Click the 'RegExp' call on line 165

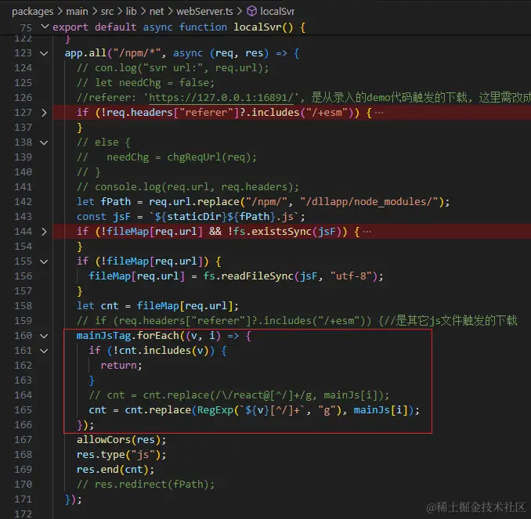coord(215,410)
